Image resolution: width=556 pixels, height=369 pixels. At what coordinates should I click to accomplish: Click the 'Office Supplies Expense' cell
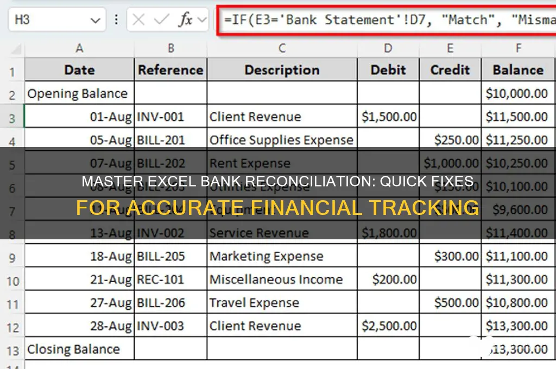coord(282,139)
